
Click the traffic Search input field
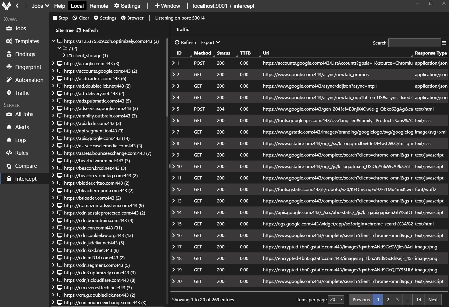414,43
